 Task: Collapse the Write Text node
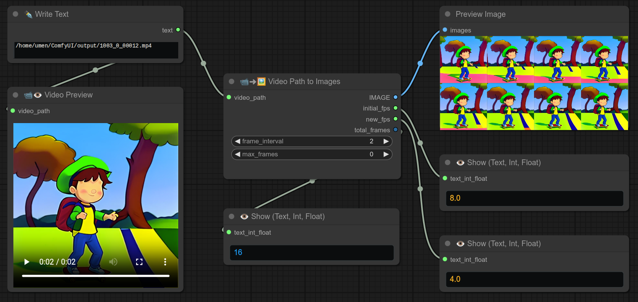click(16, 14)
